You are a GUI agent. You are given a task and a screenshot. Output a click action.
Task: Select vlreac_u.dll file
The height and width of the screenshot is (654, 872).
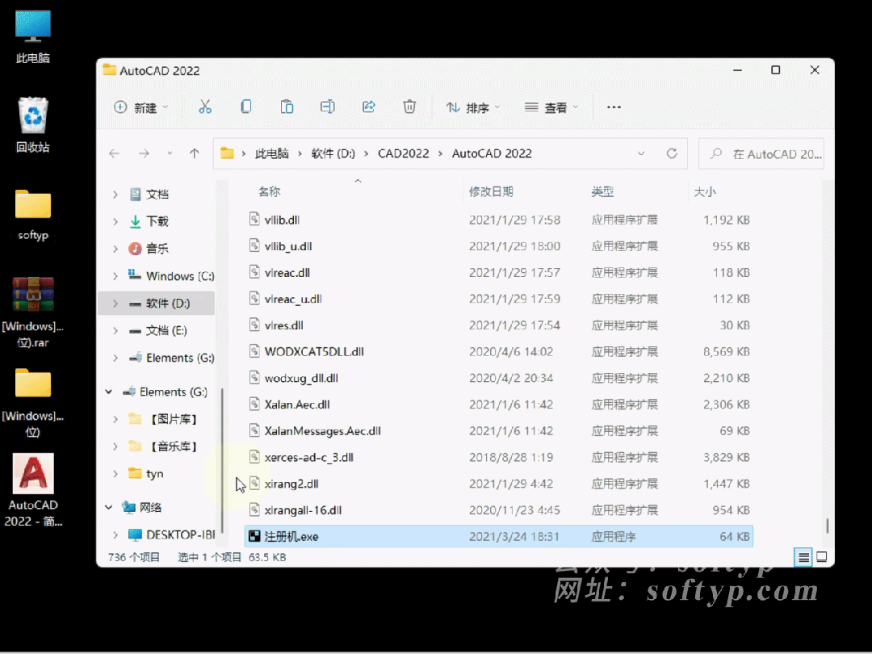click(499, 299)
